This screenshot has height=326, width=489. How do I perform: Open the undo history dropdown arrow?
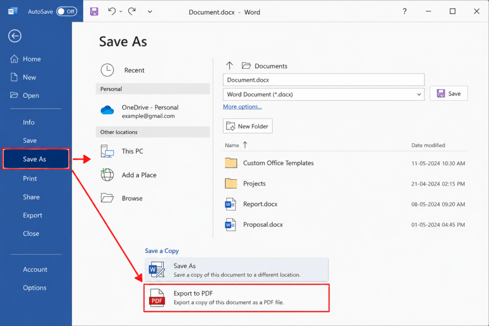tap(121, 11)
